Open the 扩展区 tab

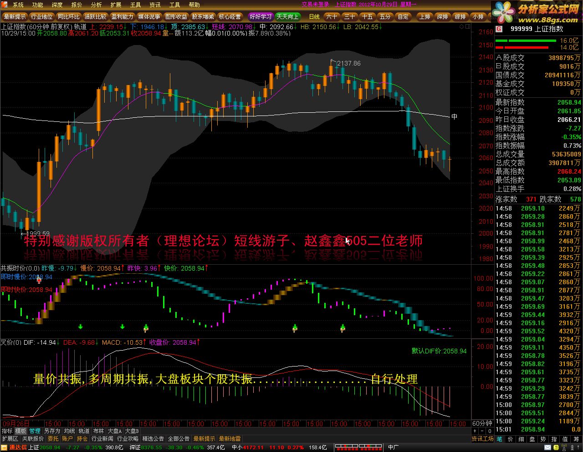click(10, 439)
